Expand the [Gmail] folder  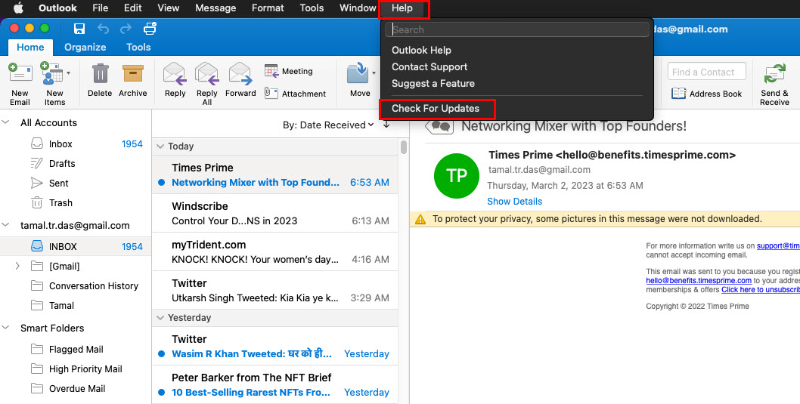point(17,266)
